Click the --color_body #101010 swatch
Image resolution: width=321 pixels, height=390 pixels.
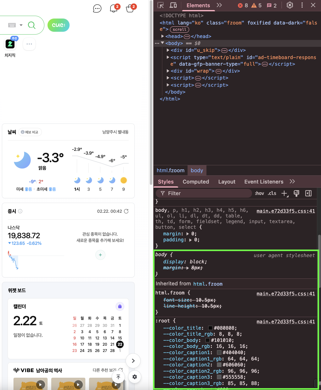207,340
